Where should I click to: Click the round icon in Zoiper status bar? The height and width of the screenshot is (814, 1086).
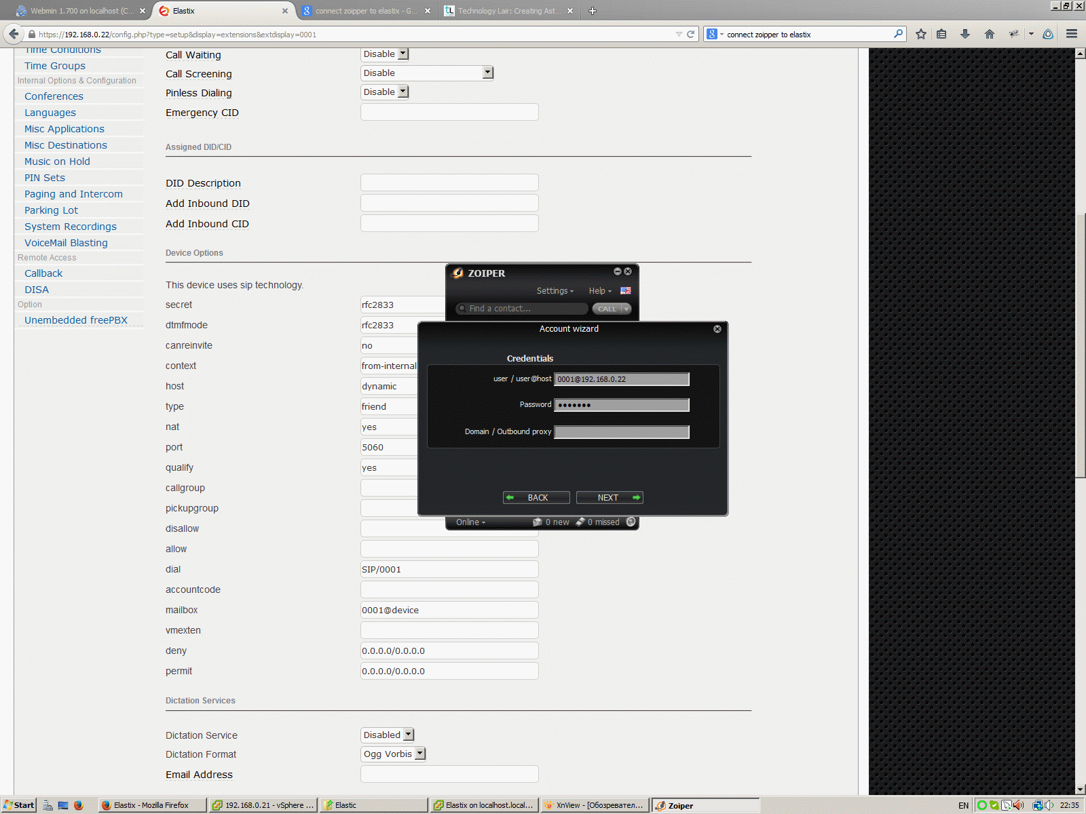(x=631, y=522)
